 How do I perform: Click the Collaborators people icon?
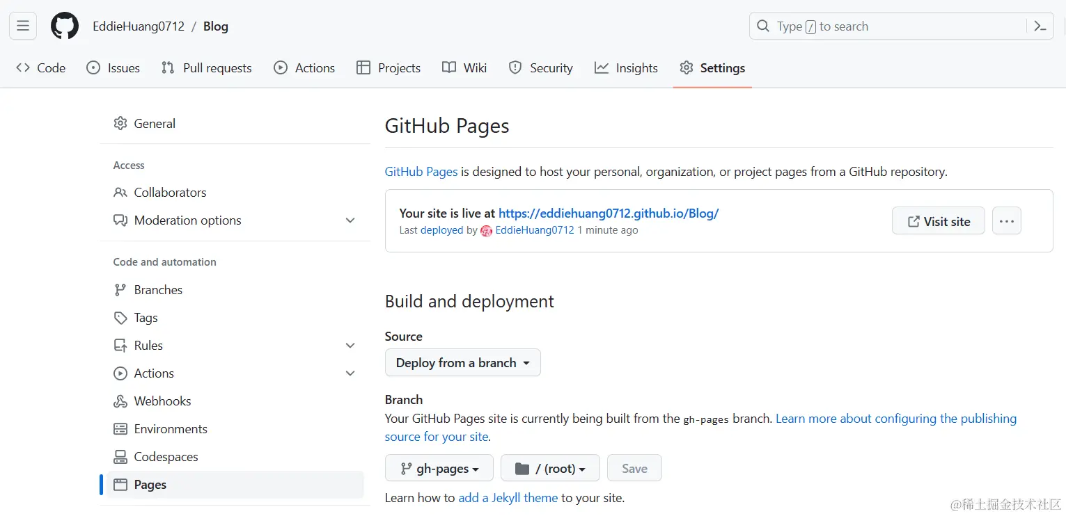click(120, 193)
